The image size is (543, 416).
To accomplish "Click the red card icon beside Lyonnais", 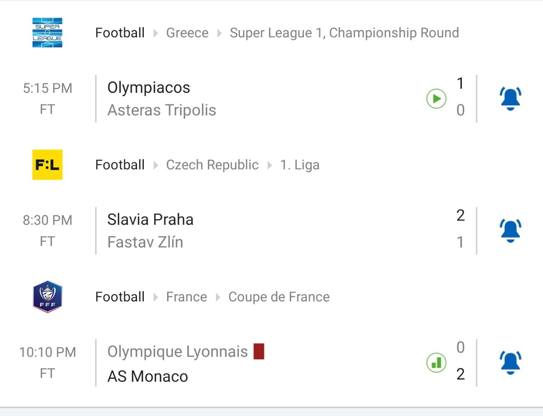I will [259, 352].
